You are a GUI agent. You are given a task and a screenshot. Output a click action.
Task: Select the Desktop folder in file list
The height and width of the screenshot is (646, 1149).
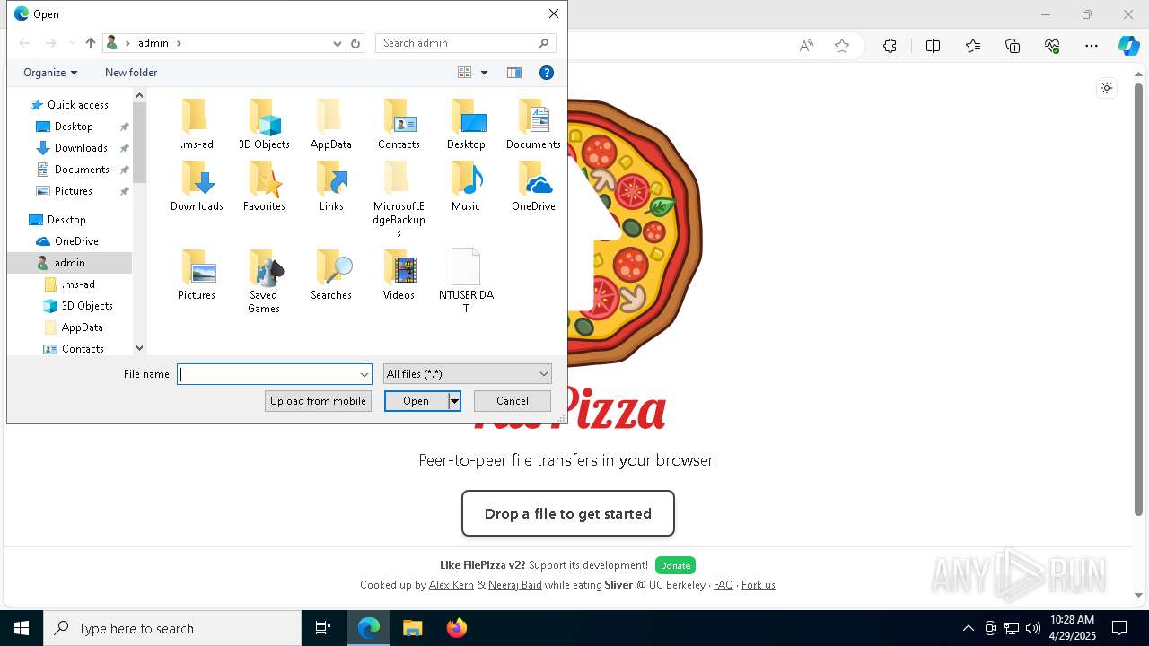[x=466, y=125]
